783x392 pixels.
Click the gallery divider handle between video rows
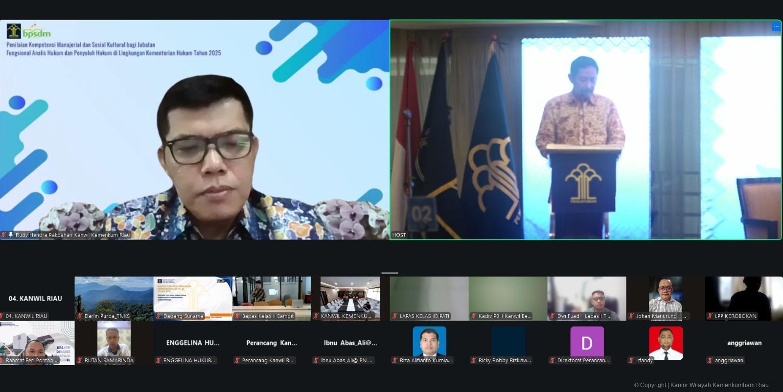[x=390, y=273]
